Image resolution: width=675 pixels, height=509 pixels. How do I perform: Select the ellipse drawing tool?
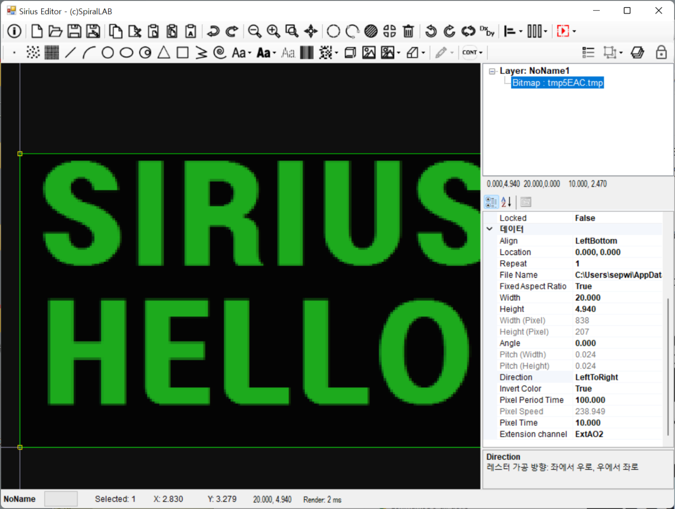click(x=127, y=52)
